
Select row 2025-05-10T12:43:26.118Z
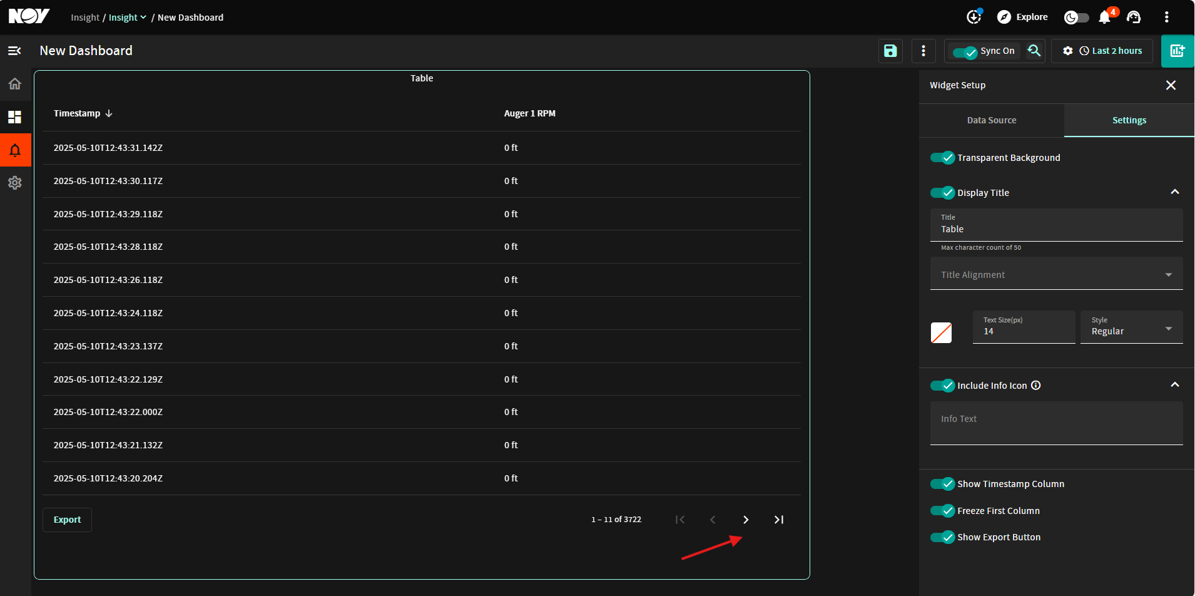(422, 280)
